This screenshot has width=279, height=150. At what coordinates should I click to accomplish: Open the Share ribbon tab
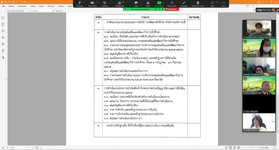coord(61,6)
